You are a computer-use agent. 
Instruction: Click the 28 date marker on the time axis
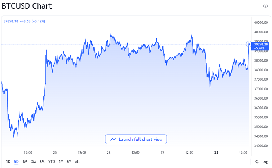[216, 153]
